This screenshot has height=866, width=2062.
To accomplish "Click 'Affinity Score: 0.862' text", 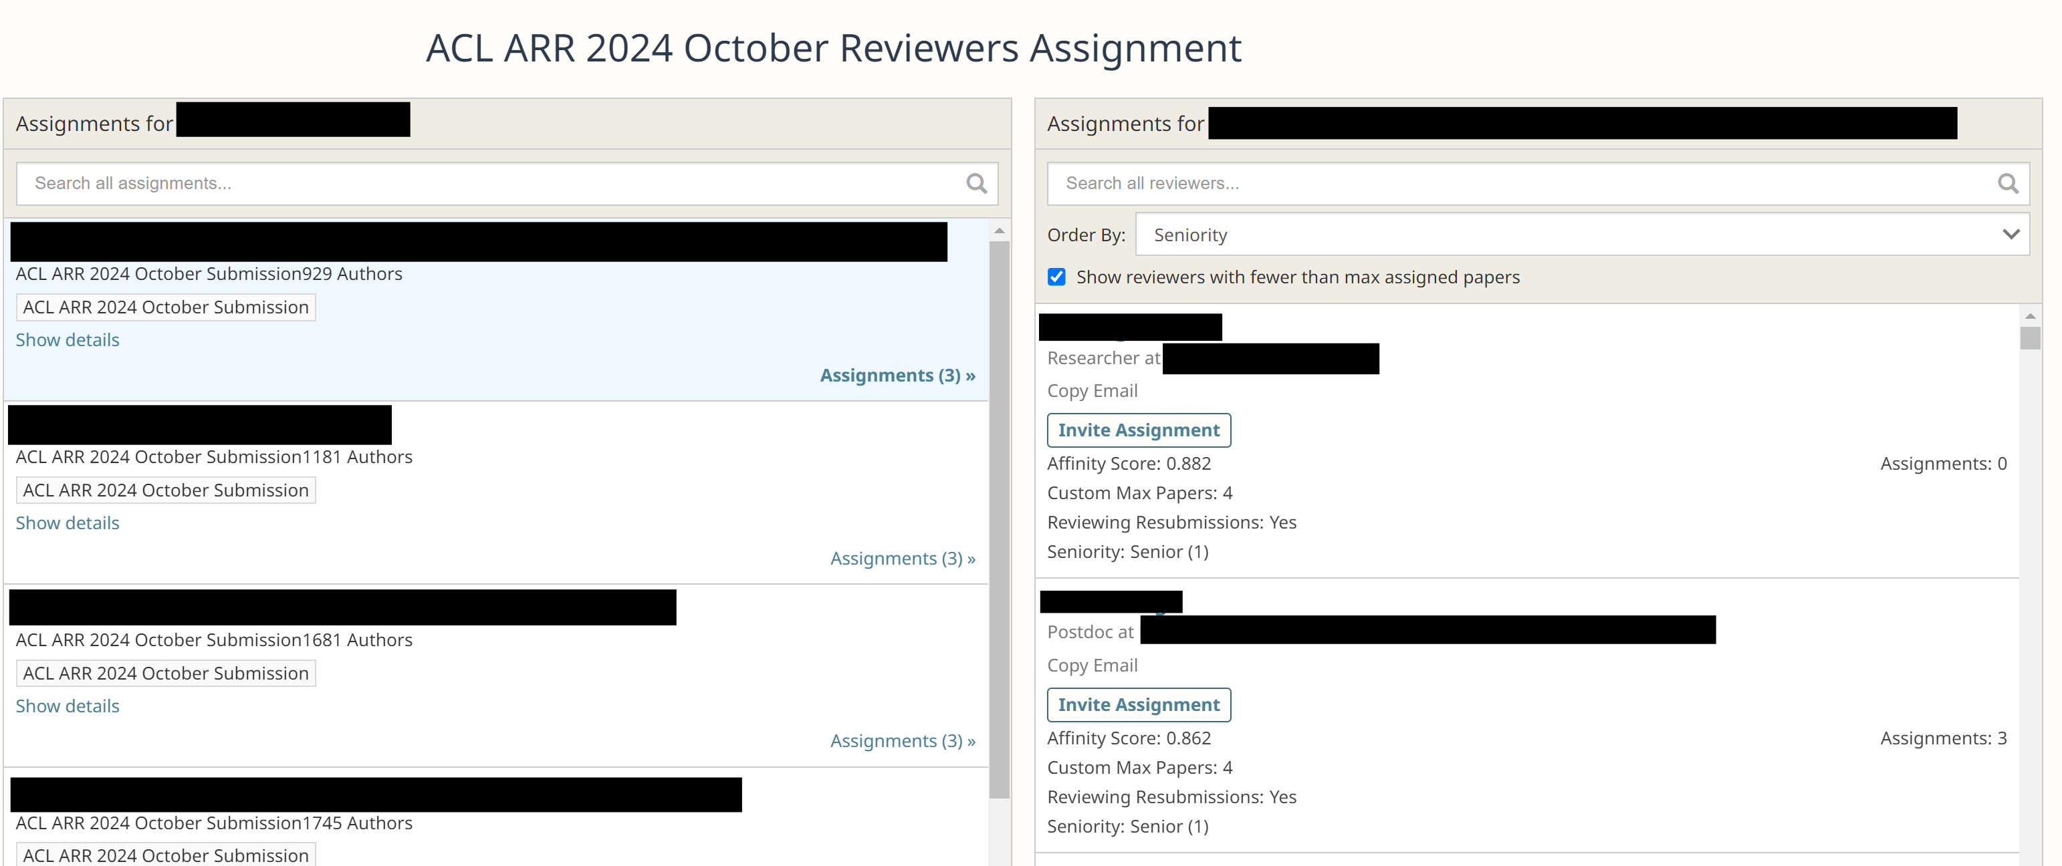I will pyautogui.click(x=1129, y=738).
